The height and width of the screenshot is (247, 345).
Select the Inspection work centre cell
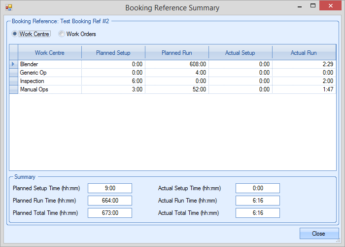[49, 81]
